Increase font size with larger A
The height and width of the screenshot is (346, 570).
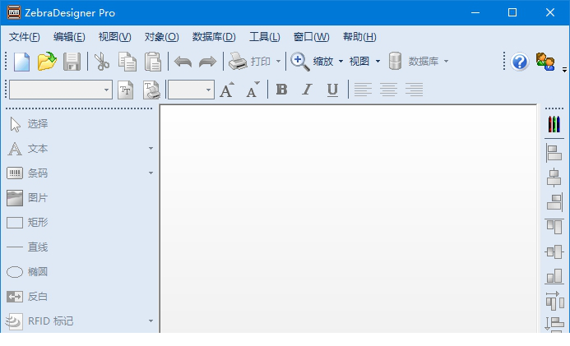pyautogui.click(x=227, y=90)
